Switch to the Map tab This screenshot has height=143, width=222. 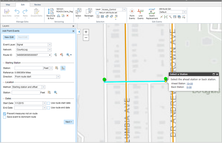(x=8, y=5)
